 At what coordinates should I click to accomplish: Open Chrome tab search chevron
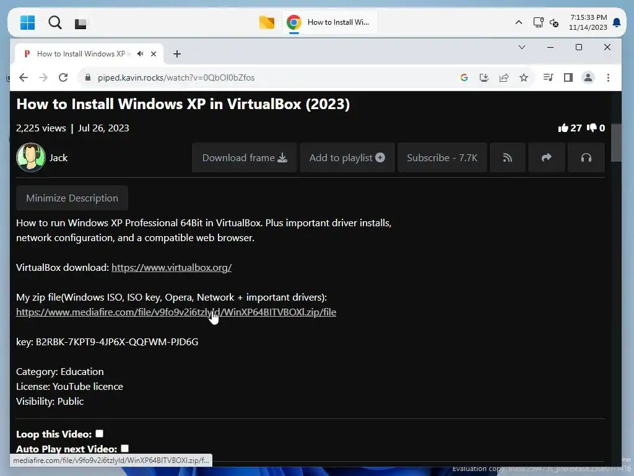point(522,47)
